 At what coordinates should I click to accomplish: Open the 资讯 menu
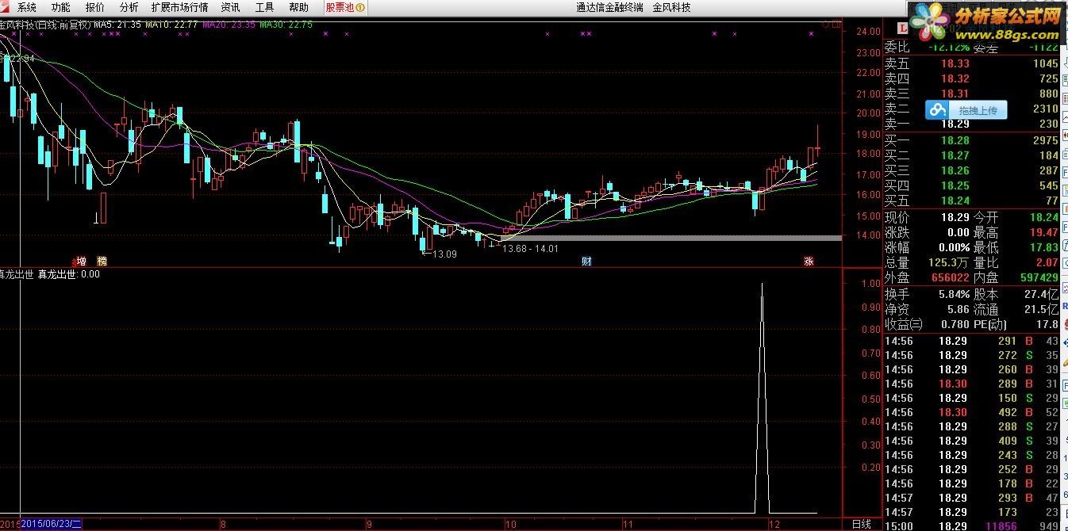(x=230, y=7)
